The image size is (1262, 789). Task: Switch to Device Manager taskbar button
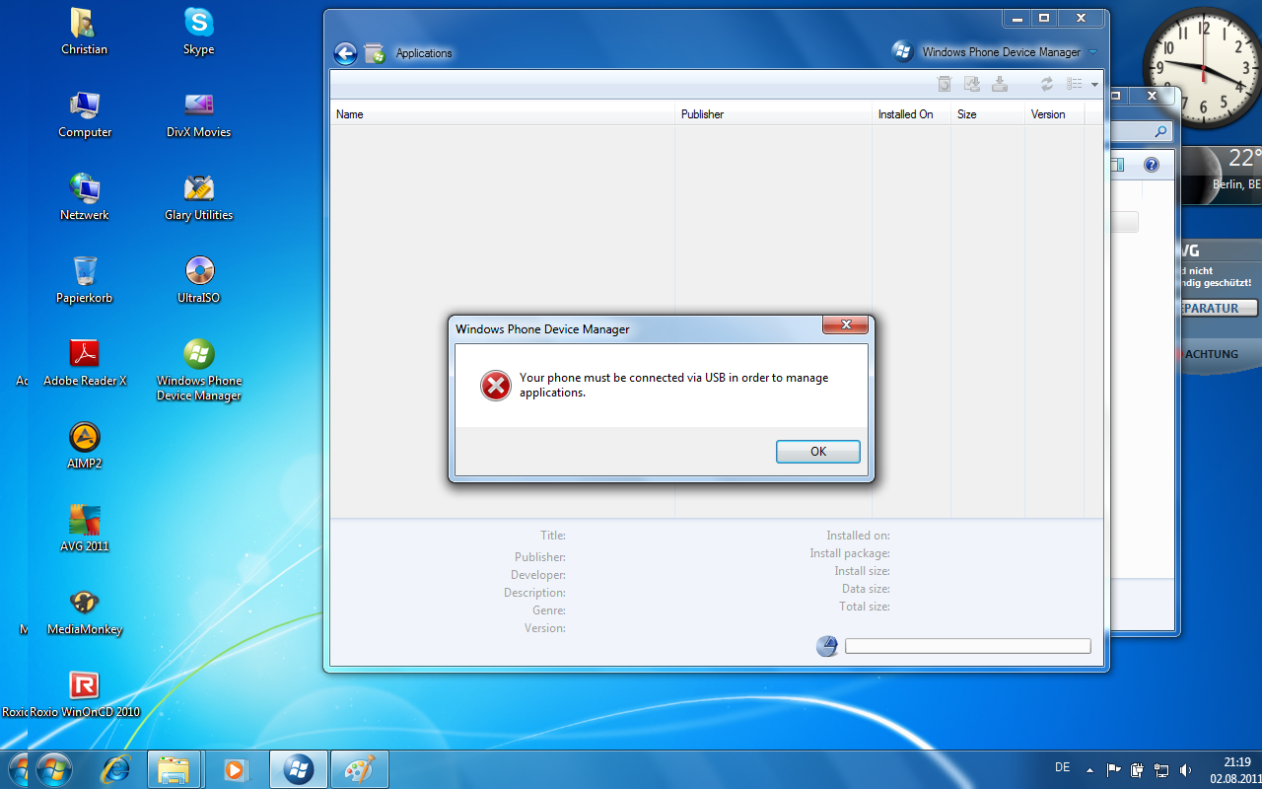pyautogui.click(x=298, y=769)
